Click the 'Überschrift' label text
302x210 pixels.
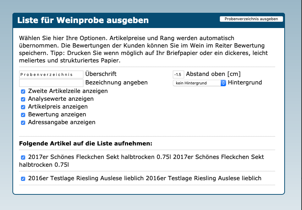101,74
